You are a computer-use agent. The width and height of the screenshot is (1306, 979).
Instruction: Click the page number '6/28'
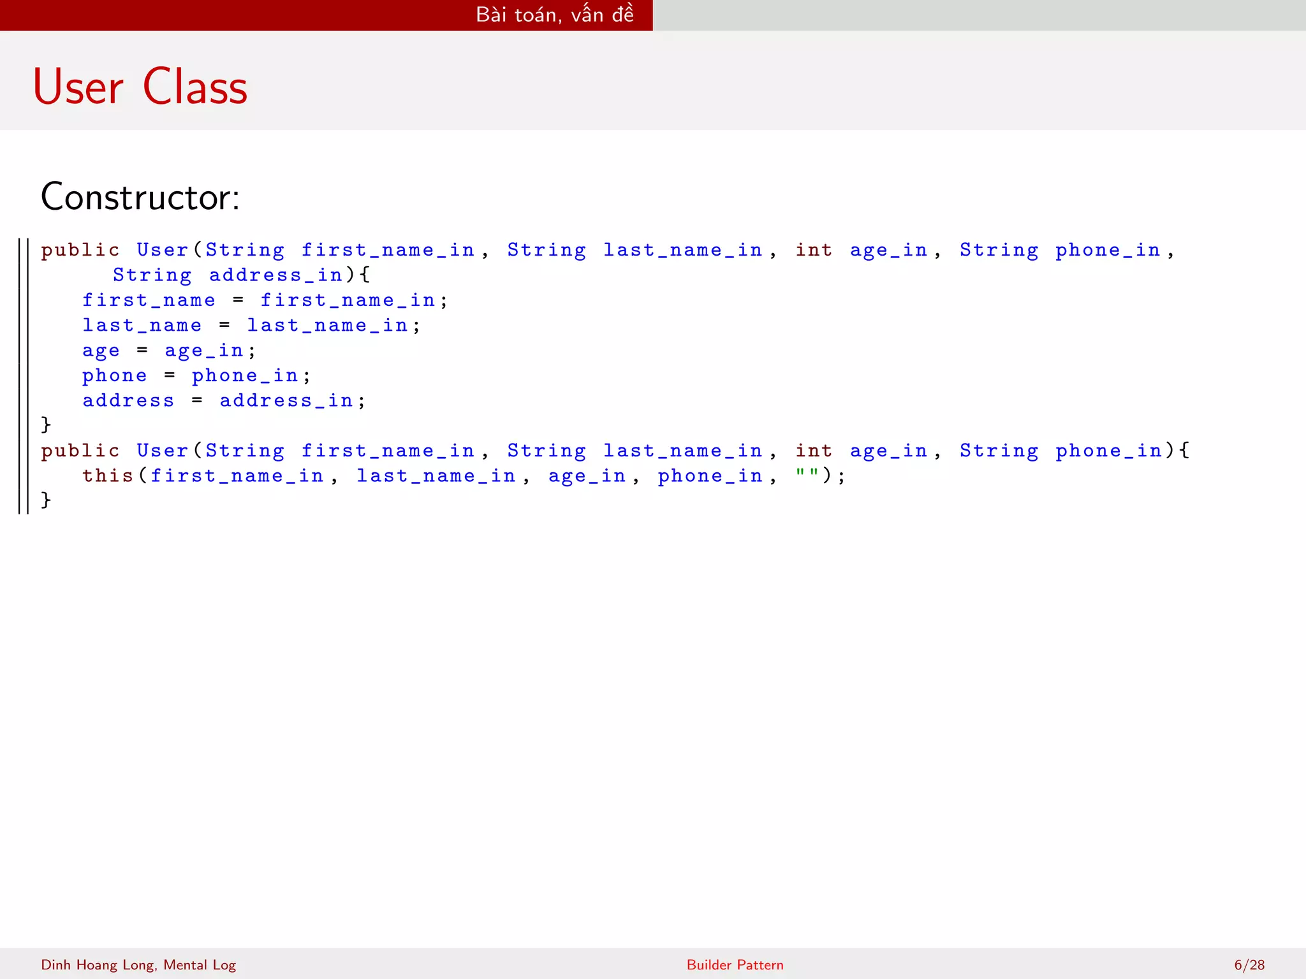click(1249, 965)
